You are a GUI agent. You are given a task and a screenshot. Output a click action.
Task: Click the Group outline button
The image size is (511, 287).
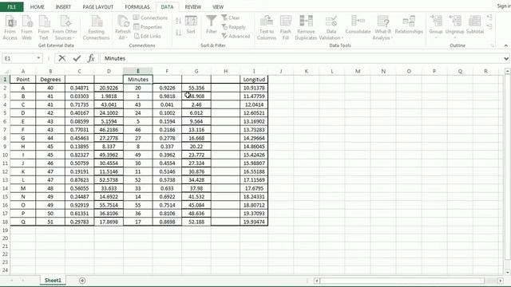pyautogui.click(x=436, y=27)
